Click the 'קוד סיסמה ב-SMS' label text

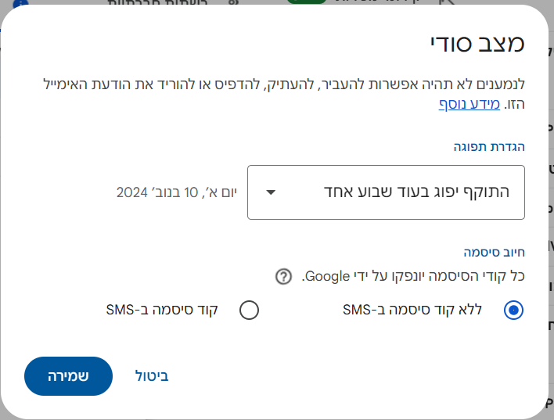click(x=161, y=310)
